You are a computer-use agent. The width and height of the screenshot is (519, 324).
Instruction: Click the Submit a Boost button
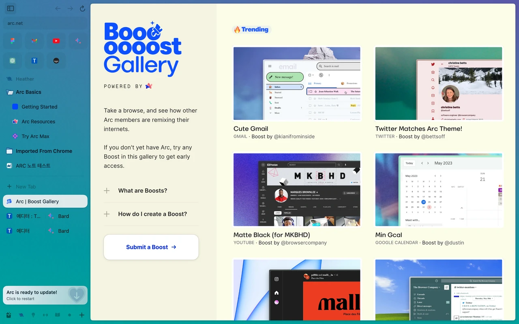coord(151,247)
